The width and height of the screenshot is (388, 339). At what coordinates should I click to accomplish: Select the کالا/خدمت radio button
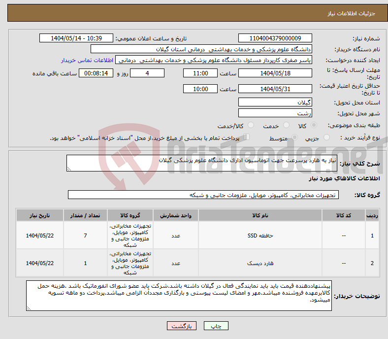coord(251,125)
